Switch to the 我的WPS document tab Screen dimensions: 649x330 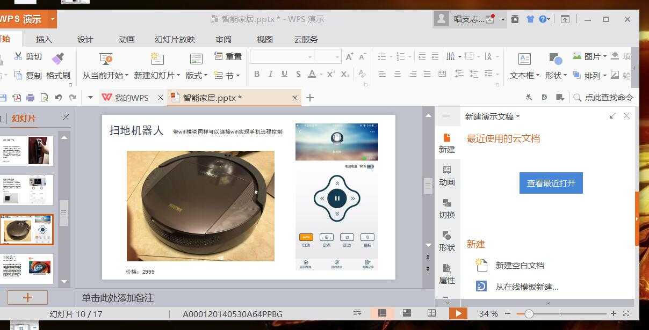click(132, 98)
